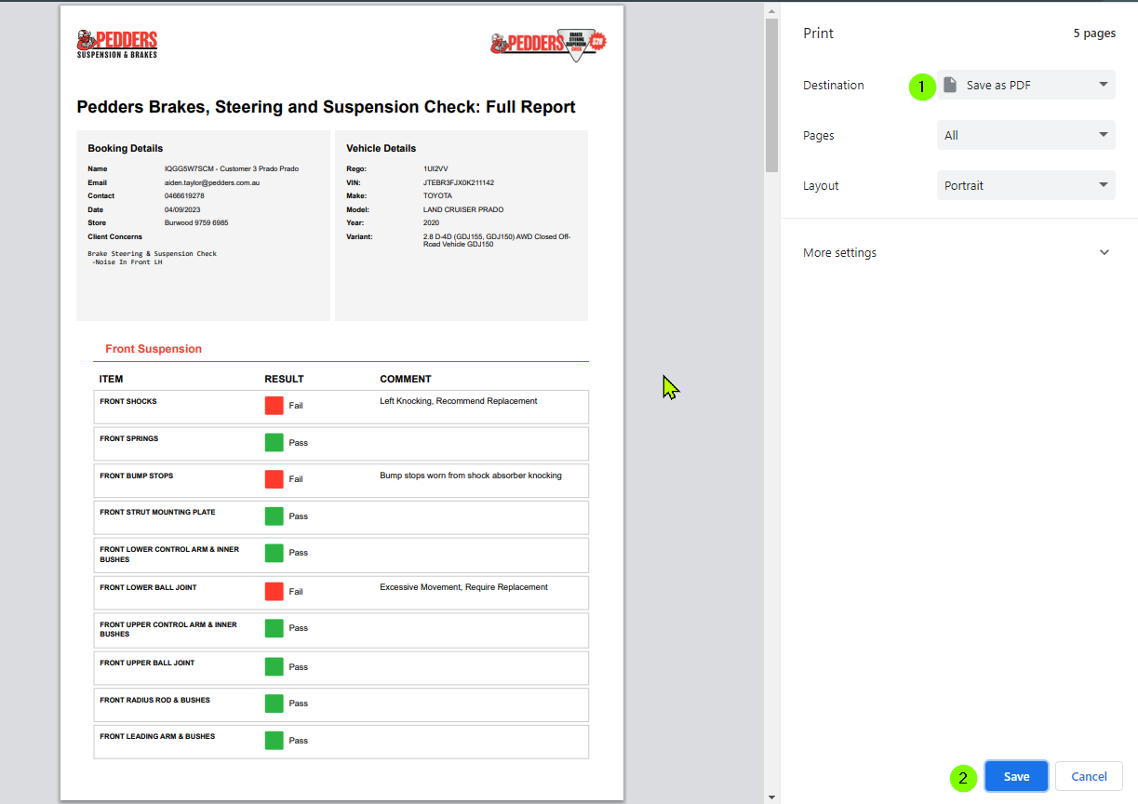The width and height of the screenshot is (1138, 804).
Task: Click the green swatch for Front Upper Control Arm row
Action: [274, 628]
